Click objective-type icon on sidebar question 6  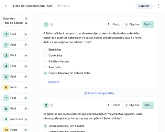pyautogui.click(x=26, y=87)
